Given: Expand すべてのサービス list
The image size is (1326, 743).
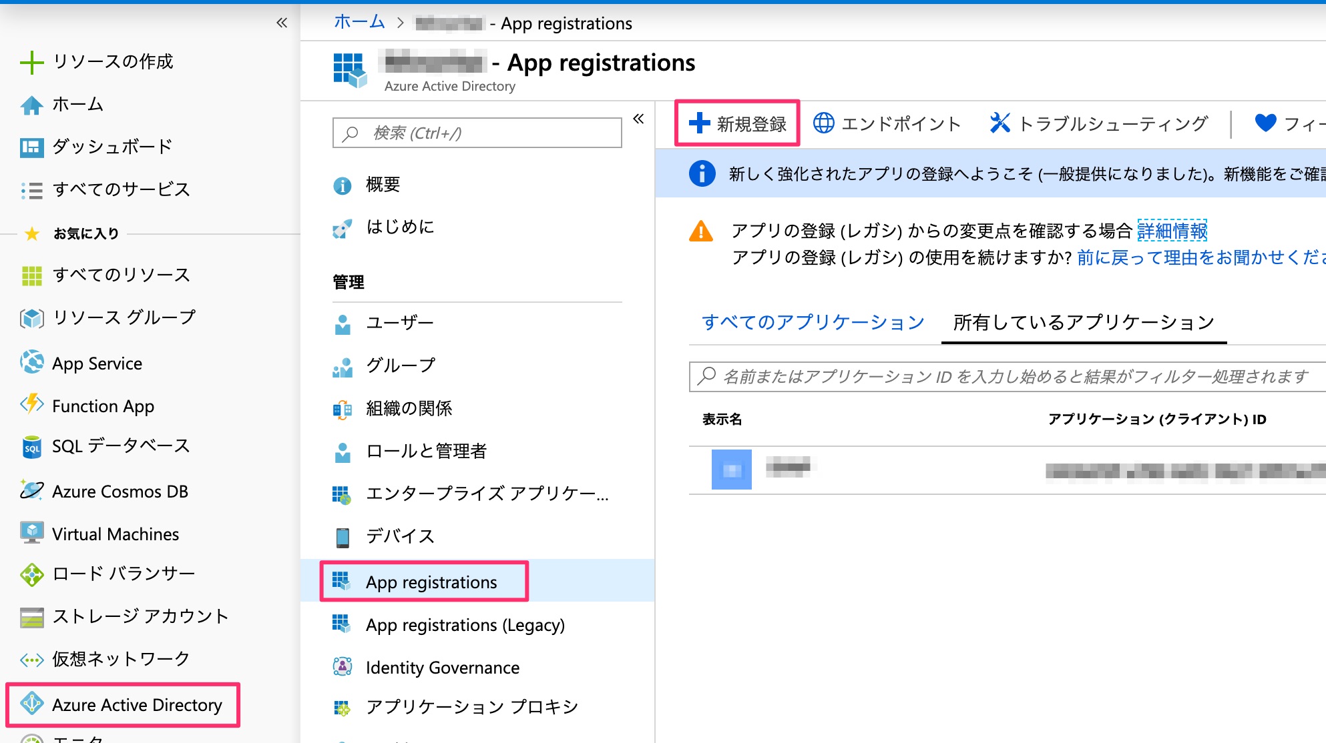Looking at the screenshot, I should click(121, 189).
